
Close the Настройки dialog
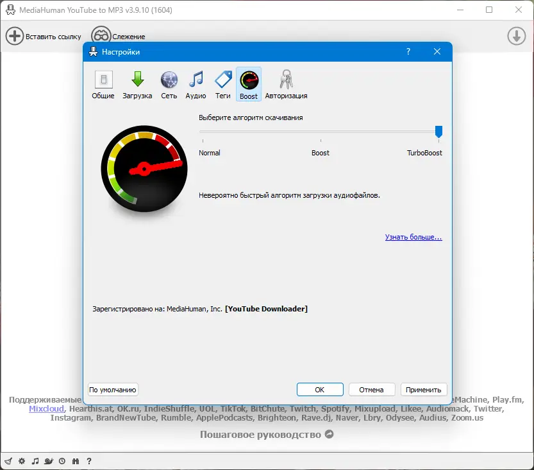point(437,51)
